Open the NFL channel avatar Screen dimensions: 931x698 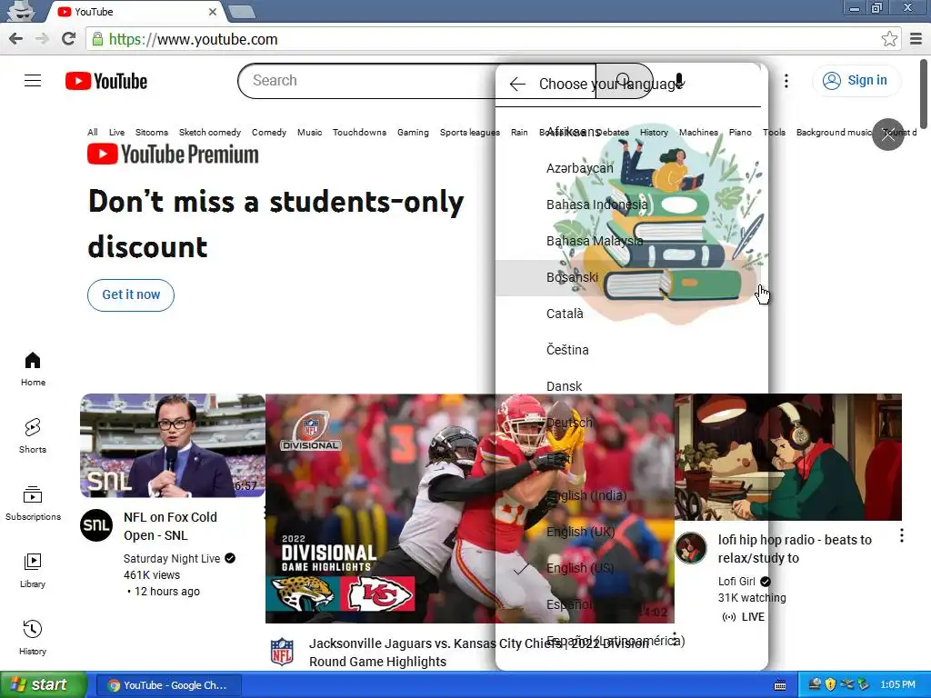click(x=282, y=652)
